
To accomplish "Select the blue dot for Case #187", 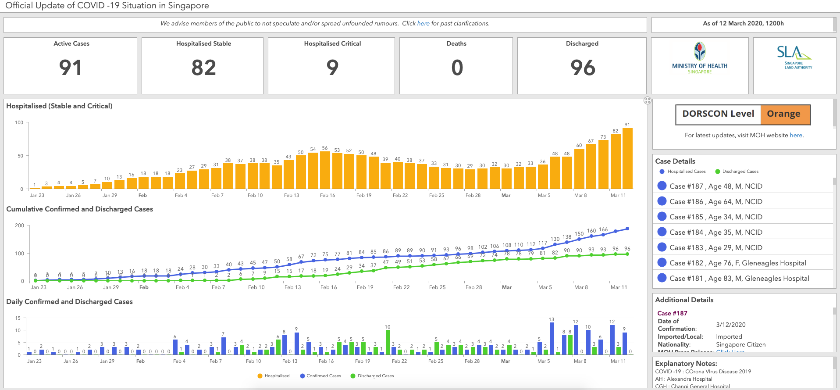I will tap(662, 186).
